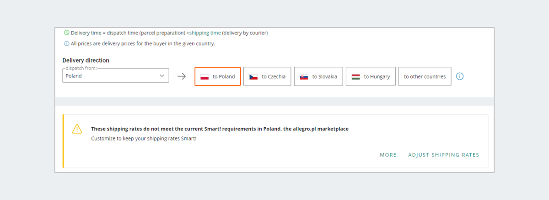Viewport: 549px width, 200px height.
Task: Click the yellow warning triangle icon
Action: point(77,129)
